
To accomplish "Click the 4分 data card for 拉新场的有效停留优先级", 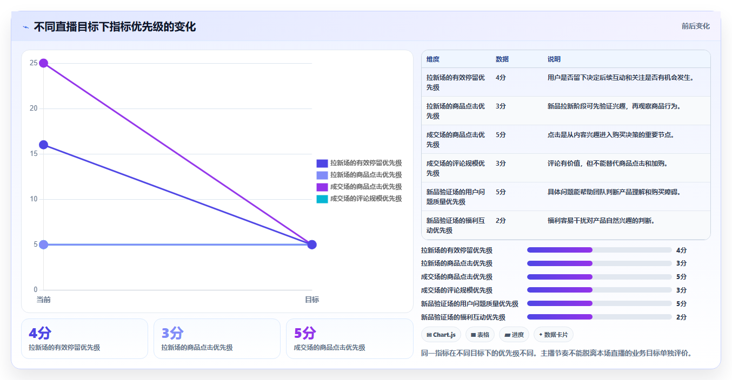I will pyautogui.click(x=84, y=339).
